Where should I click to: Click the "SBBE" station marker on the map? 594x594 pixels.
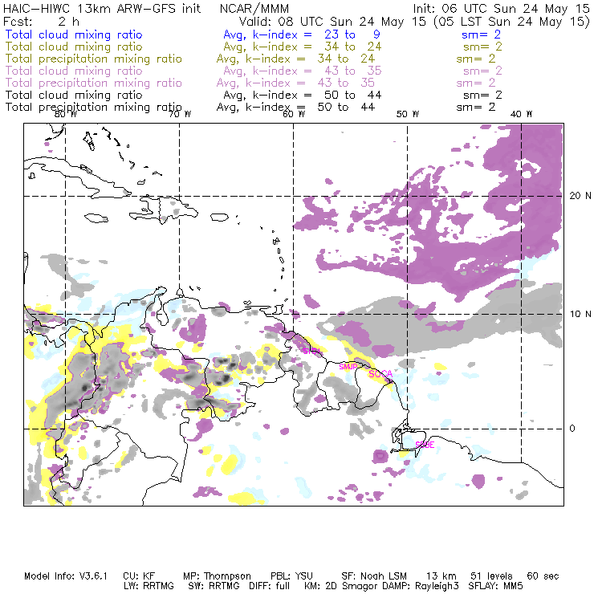(425, 445)
